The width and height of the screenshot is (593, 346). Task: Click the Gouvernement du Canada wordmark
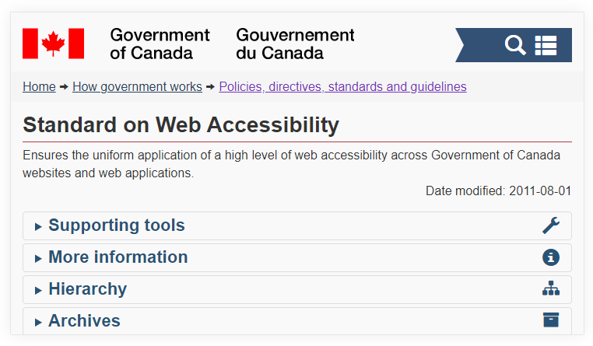[x=295, y=44]
